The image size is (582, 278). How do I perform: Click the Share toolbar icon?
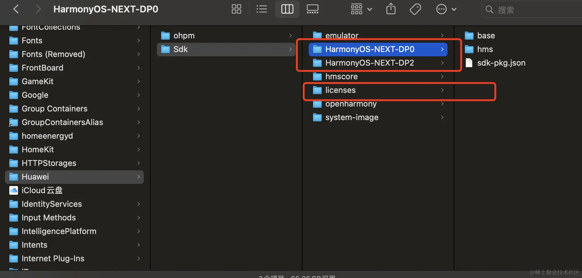pyautogui.click(x=391, y=9)
